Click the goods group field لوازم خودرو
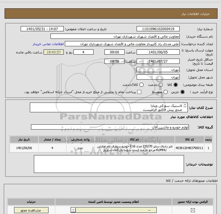Viewport: 221px width, 214px height. coord(110,127)
